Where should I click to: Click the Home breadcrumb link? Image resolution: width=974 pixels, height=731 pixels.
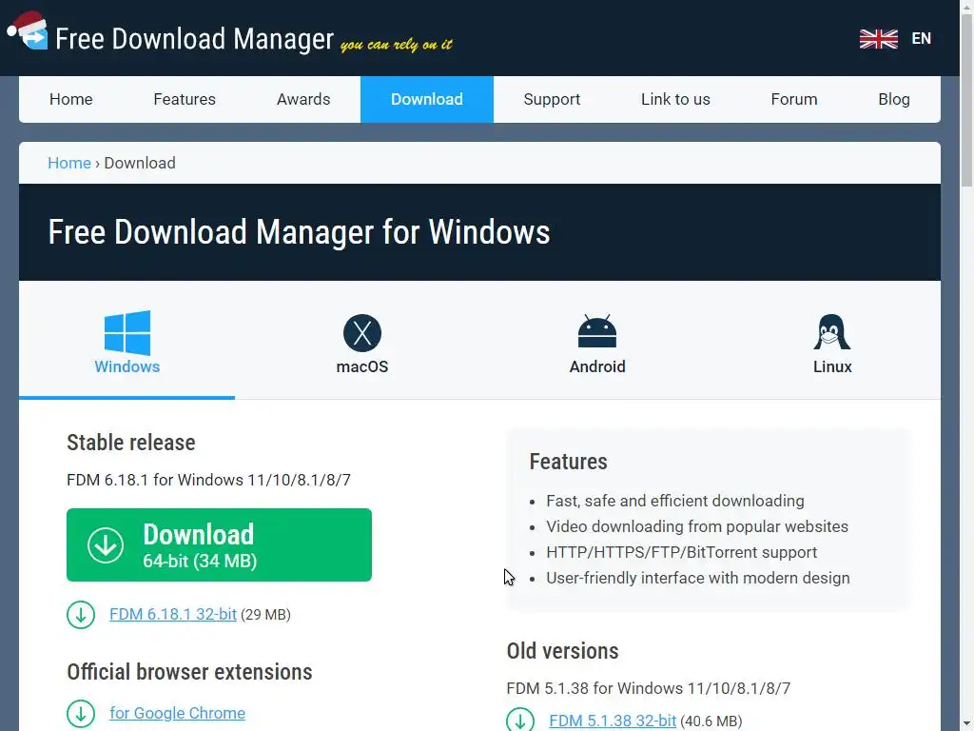point(69,163)
